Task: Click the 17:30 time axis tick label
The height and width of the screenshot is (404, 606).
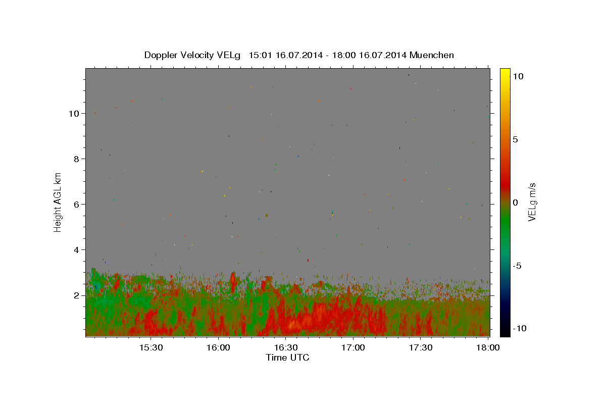Action: [421, 348]
